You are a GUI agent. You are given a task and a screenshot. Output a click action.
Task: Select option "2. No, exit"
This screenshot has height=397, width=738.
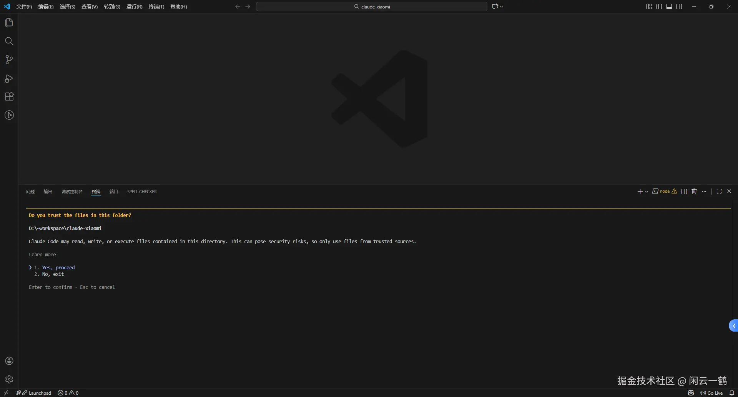coord(49,274)
